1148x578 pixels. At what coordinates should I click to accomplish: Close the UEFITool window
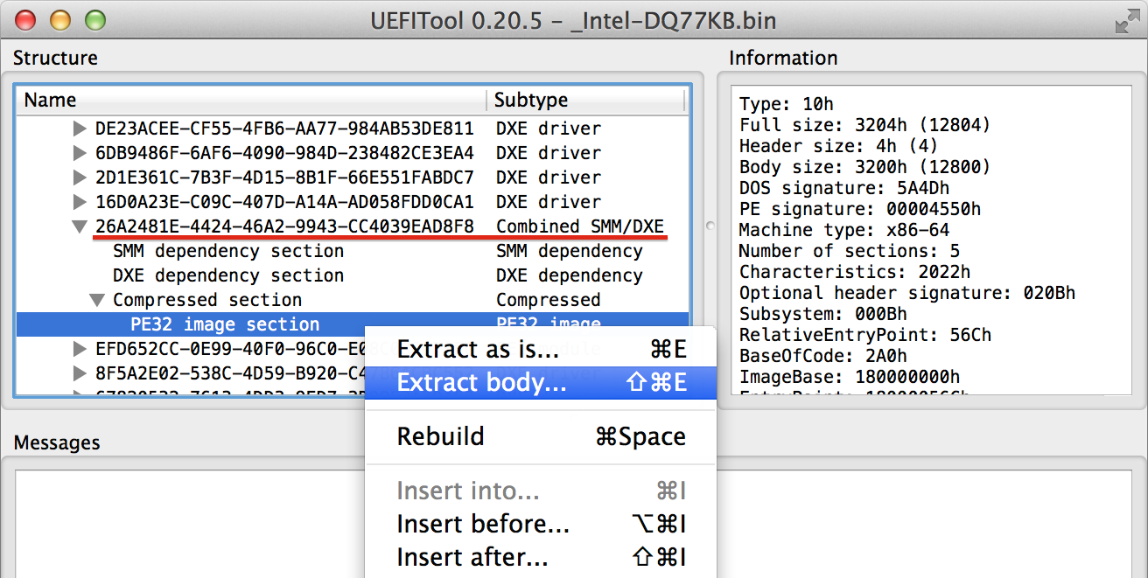(26, 19)
